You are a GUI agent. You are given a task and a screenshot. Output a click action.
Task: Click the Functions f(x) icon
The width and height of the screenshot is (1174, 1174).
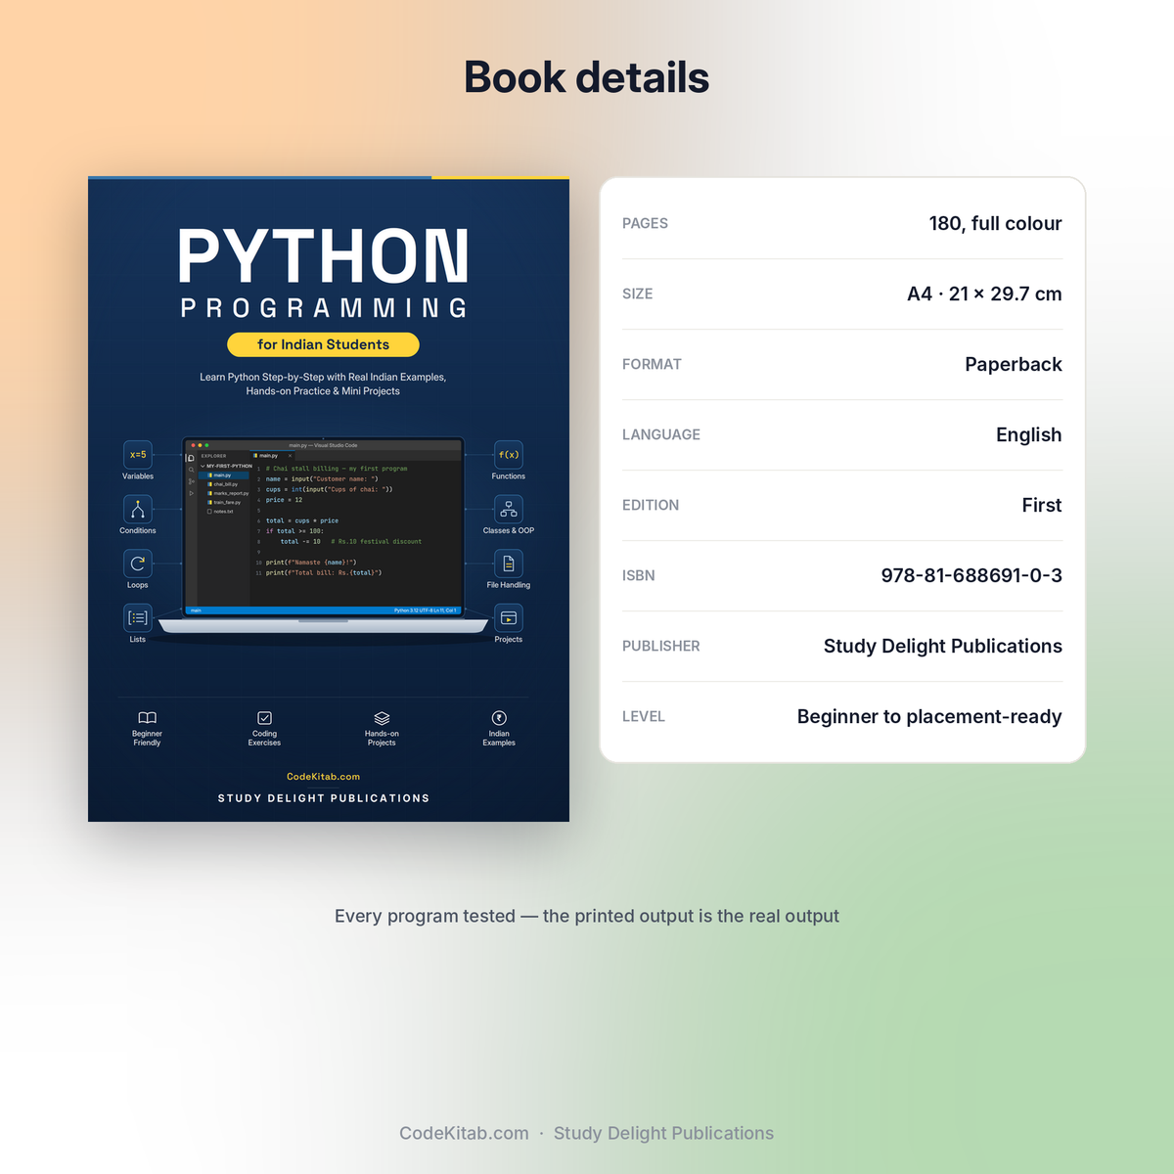(509, 455)
